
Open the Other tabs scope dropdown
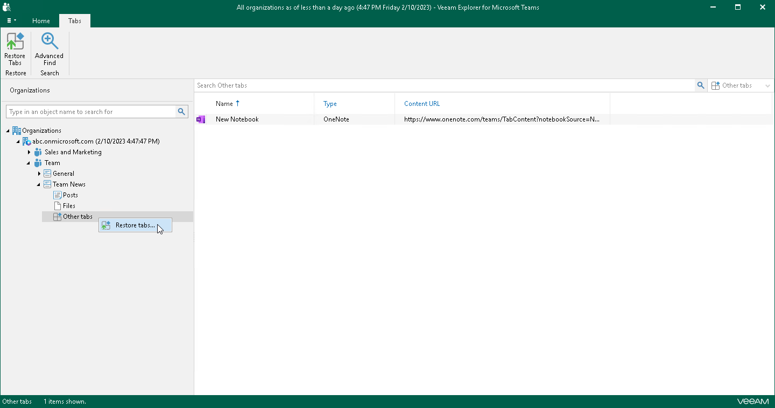click(x=741, y=85)
